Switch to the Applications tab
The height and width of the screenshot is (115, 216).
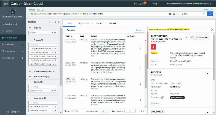(x=84, y=23)
